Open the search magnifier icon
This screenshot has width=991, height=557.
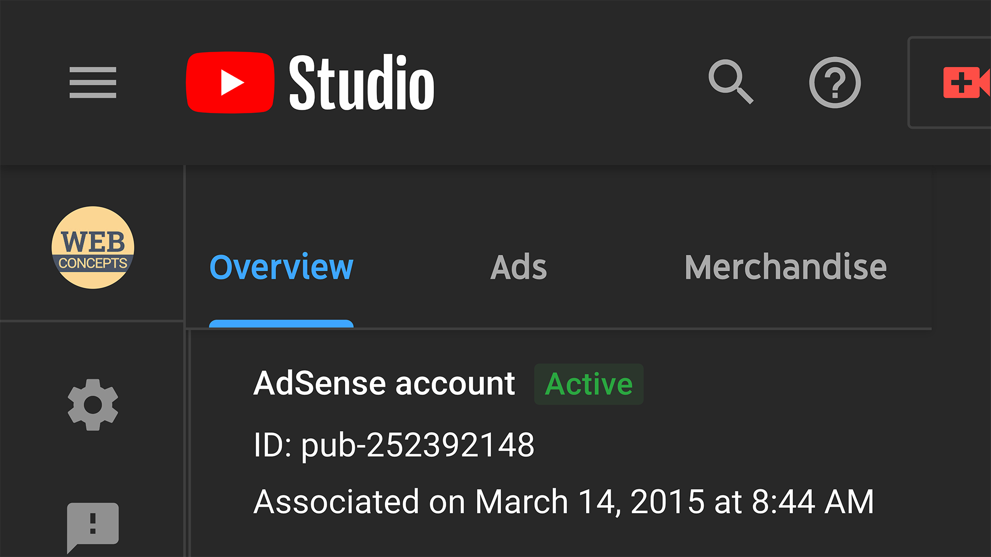click(730, 81)
